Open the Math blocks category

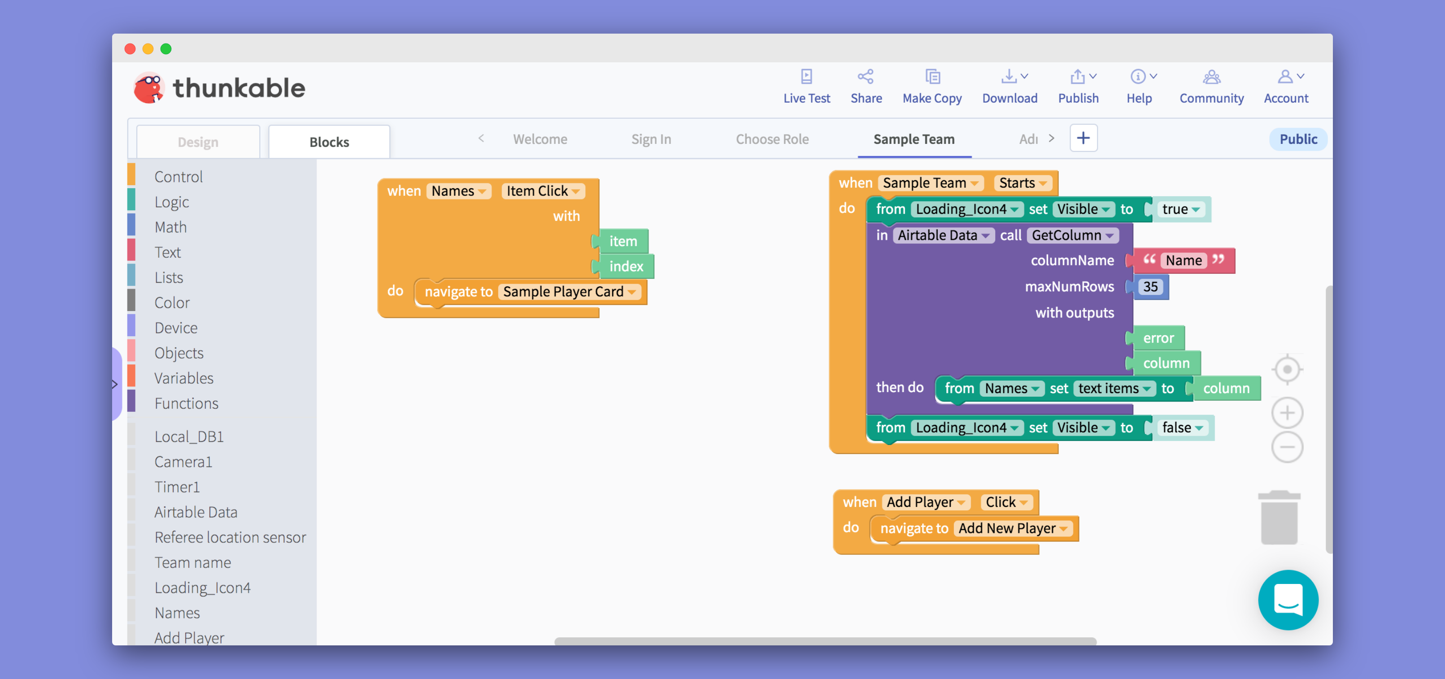point(170,227)
